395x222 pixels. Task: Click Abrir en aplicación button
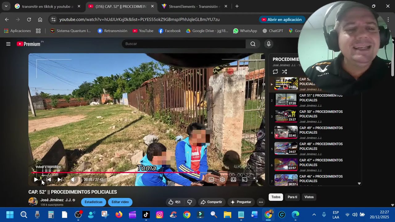click(x=281, y=19)
